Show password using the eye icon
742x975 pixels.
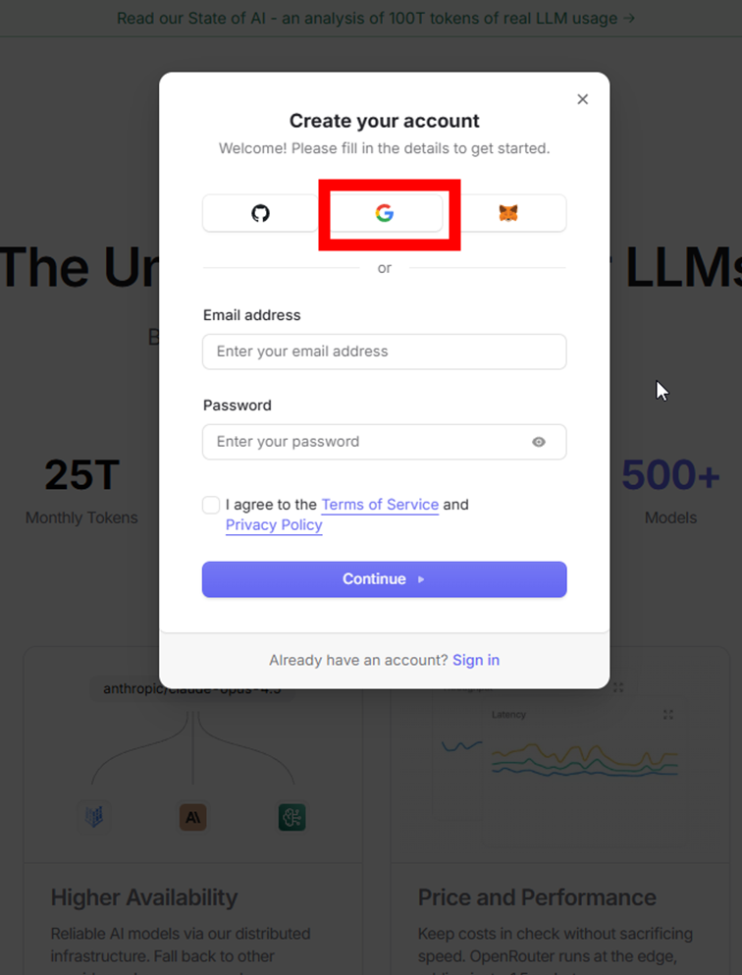(539, 442)
